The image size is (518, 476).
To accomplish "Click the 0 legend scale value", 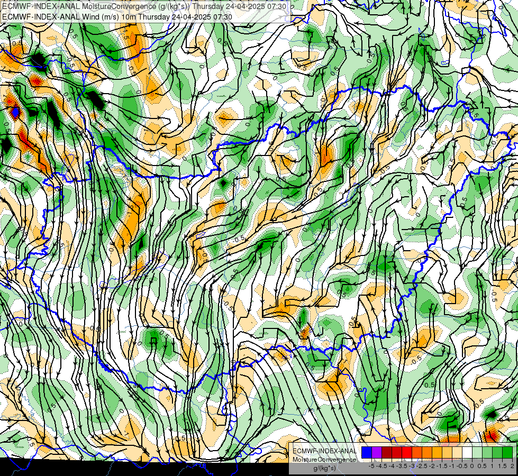I will pos(472,466).
